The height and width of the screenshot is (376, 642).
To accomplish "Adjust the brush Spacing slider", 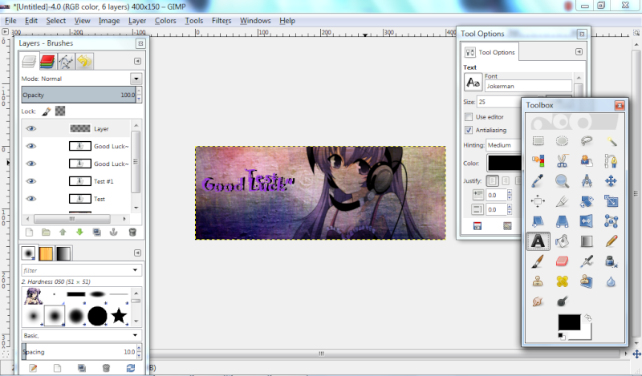I will (x=78, y=352).
